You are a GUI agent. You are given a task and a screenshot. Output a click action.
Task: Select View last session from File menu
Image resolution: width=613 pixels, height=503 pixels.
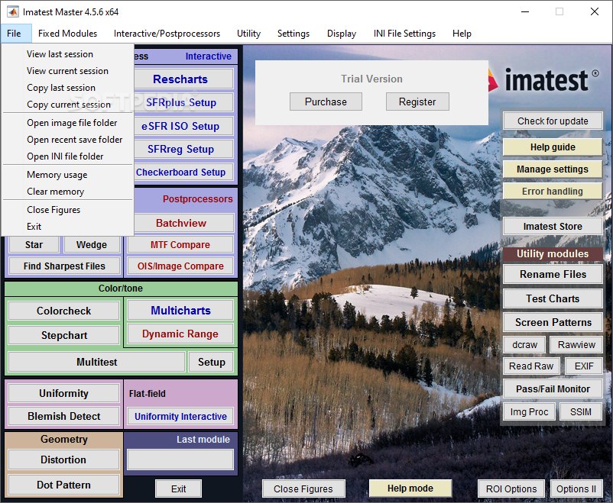coord(67,54)
